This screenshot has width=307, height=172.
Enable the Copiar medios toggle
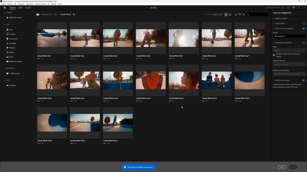click(x=303, y=23)
